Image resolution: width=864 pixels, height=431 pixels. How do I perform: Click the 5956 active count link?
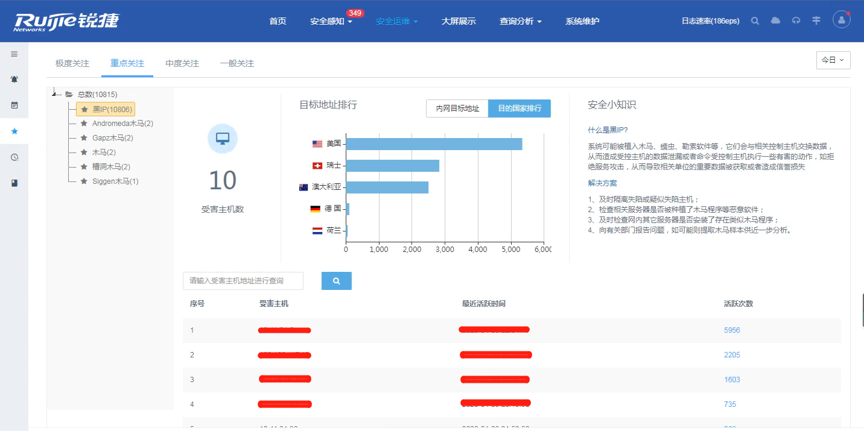pyautogui.click(x=731, y=330)
